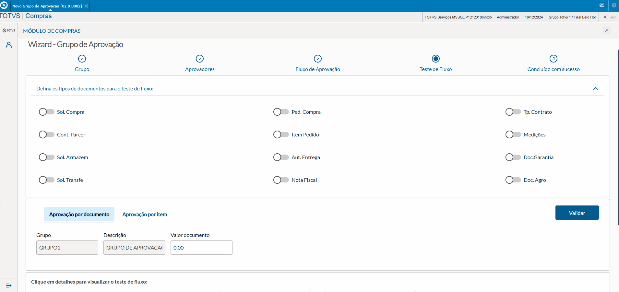
Task: Select the Teste de Fluxo step circle
Action: [436, 59]
